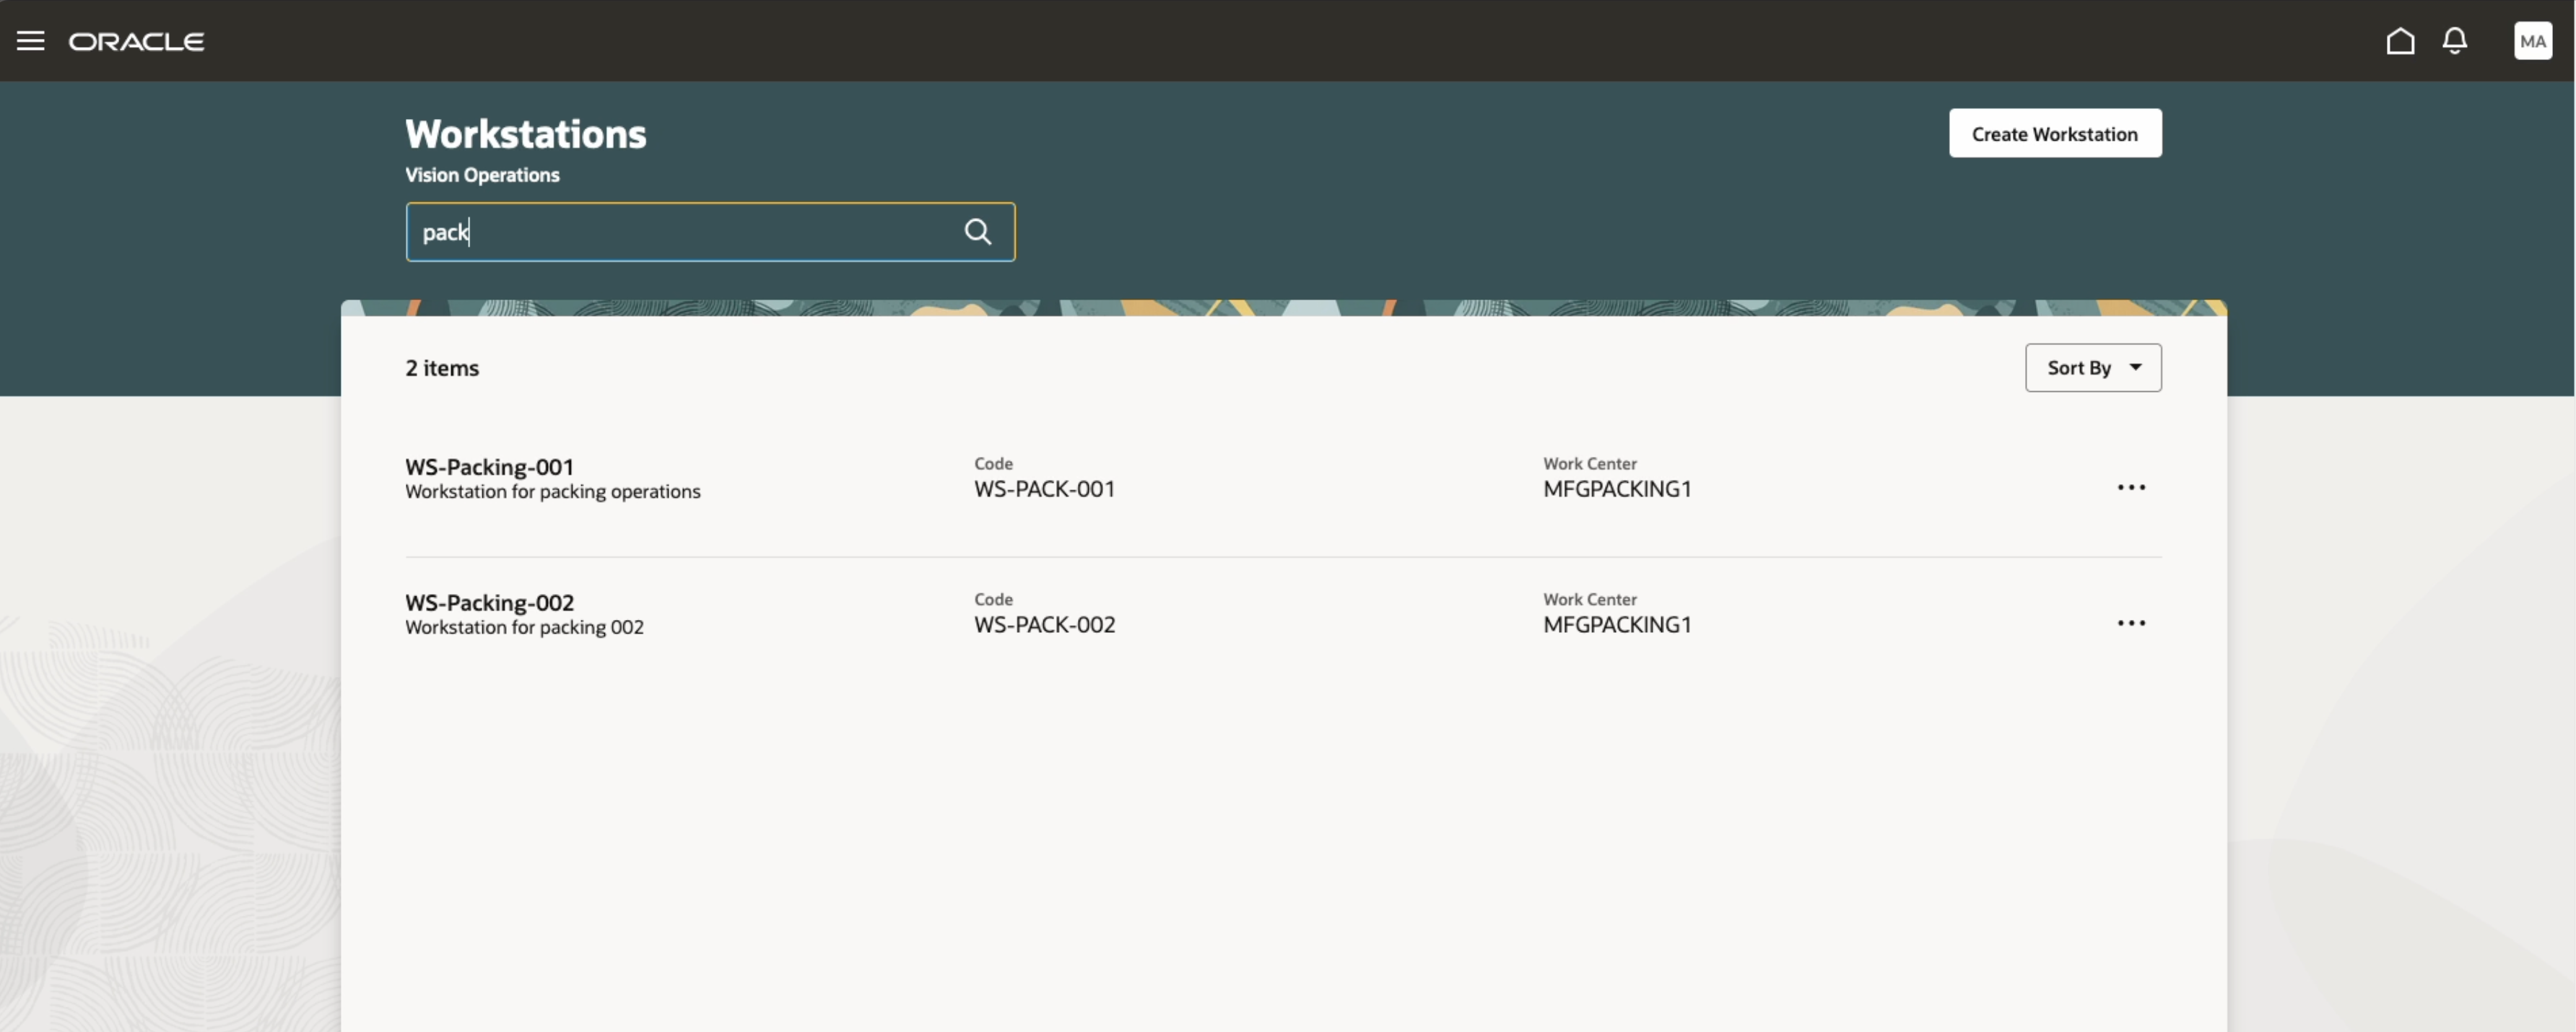2576x1032 pixels.
Task: Click the search magnifier icon
Action: (x=977, y=232)
